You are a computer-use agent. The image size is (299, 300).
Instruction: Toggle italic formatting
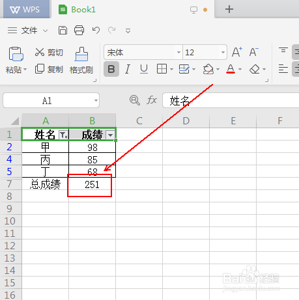[128, 69]
